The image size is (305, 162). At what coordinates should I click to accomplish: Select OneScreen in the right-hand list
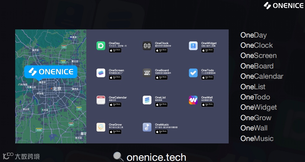click(258, 55)
